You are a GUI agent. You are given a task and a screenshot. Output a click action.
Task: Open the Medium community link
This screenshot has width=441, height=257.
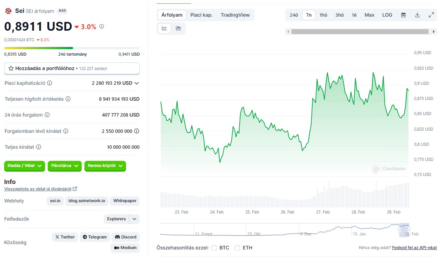[125, 248]
